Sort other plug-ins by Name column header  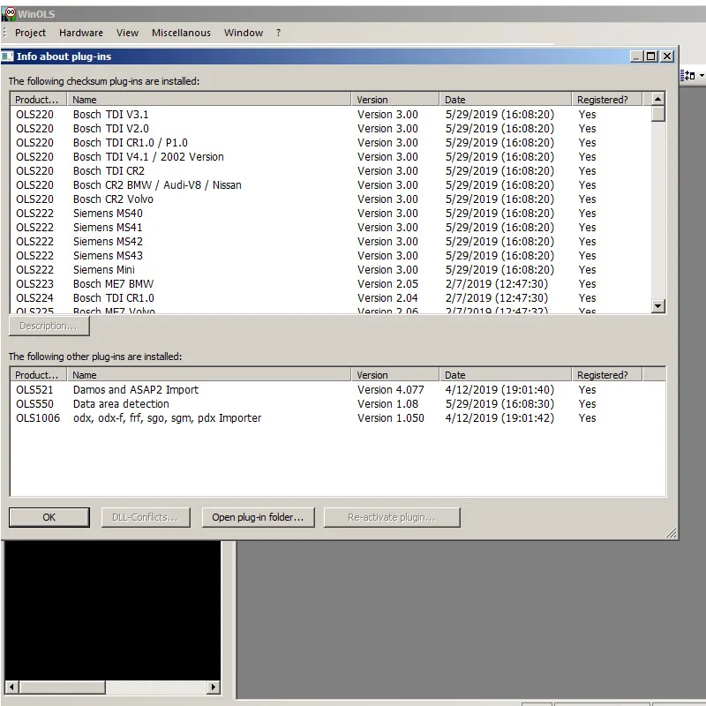tap(209, 374)
